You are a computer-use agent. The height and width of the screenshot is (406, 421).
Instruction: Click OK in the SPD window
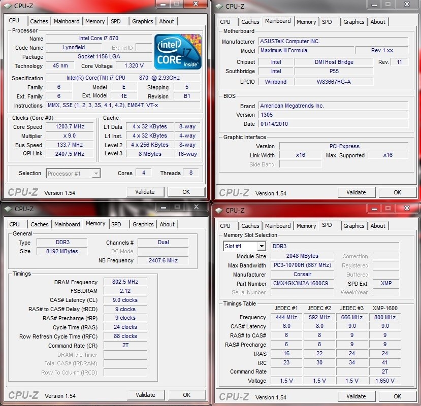397,396
